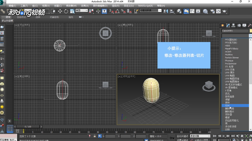Activate the Select and Move tool
This screenshot has height=141, width=252.
click(60, 11)
